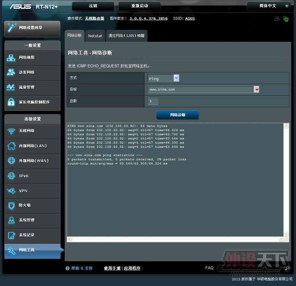296x286 pixels.
Task: Click the horizontal scrollbar right arrow
Action: [281, 239]
